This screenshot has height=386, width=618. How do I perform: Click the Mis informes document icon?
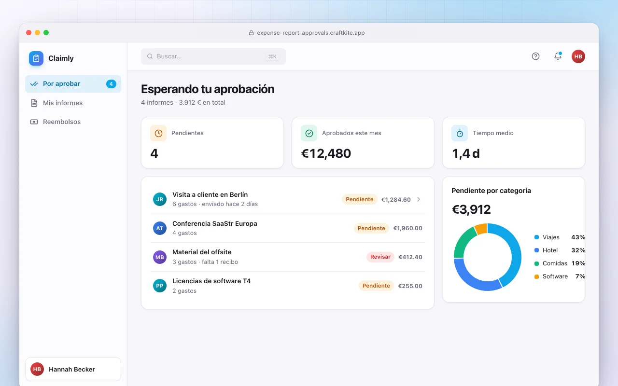[x=34, y=103]
